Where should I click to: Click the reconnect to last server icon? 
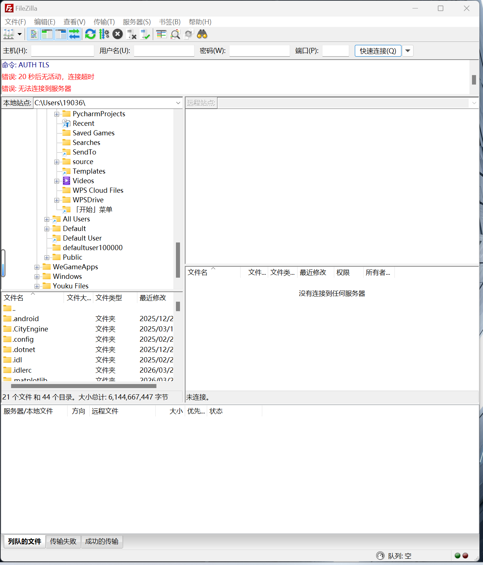tap(145, 34)
